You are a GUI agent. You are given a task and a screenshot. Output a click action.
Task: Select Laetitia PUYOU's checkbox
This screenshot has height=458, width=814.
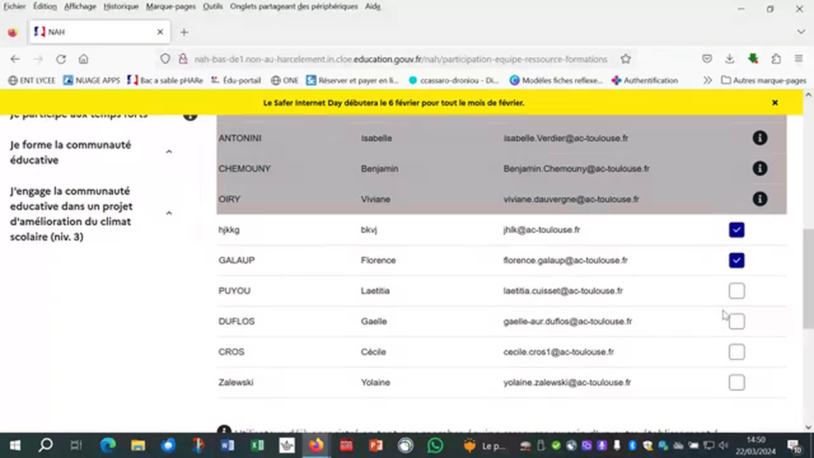coord(736,291)
